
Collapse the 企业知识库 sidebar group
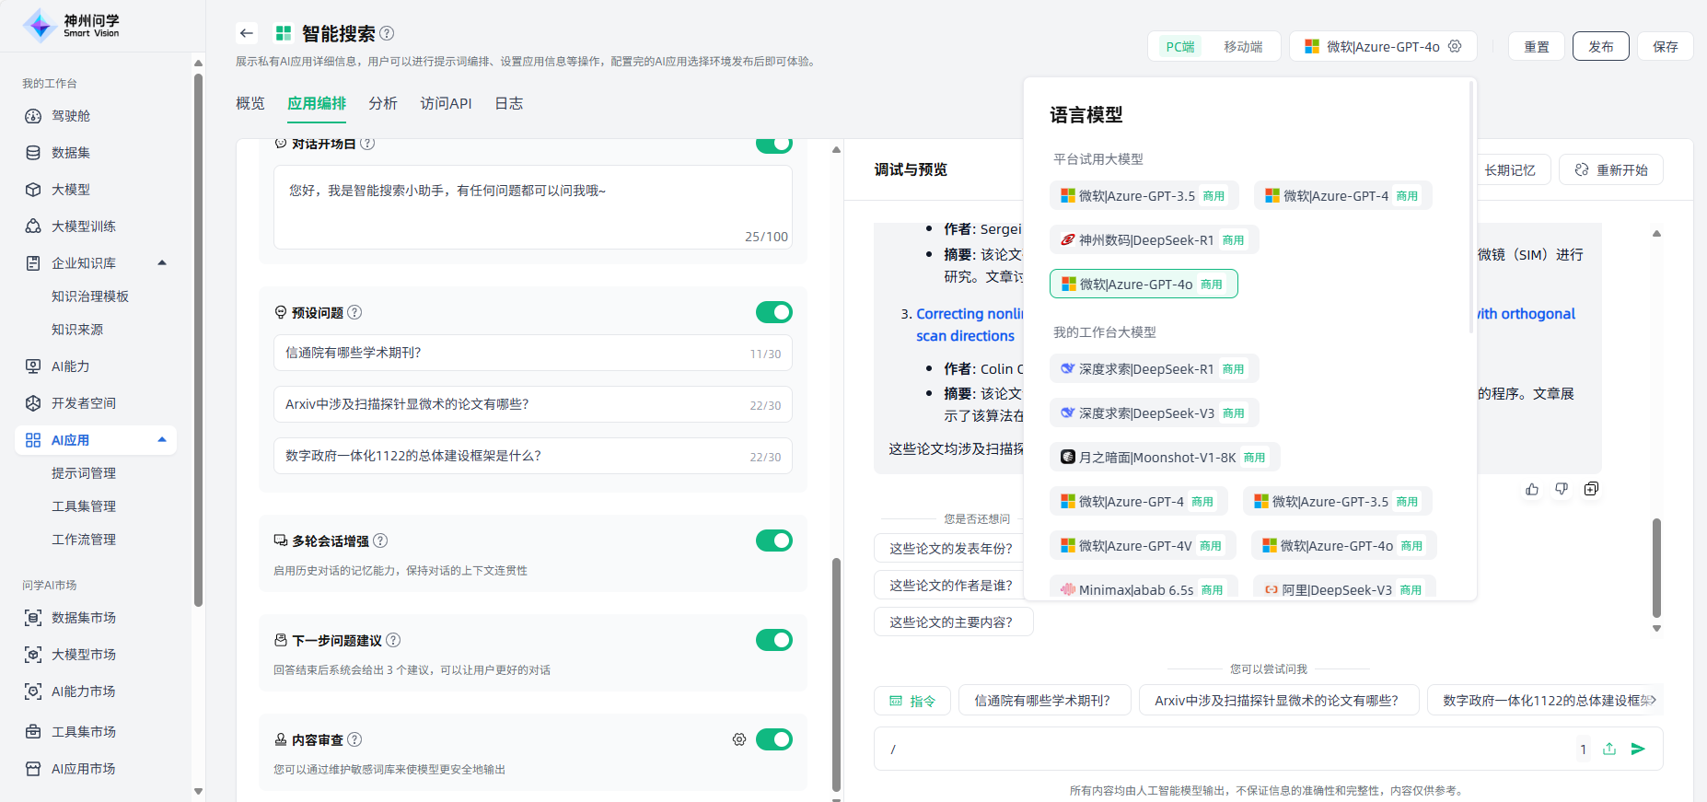tap(162, 262)
